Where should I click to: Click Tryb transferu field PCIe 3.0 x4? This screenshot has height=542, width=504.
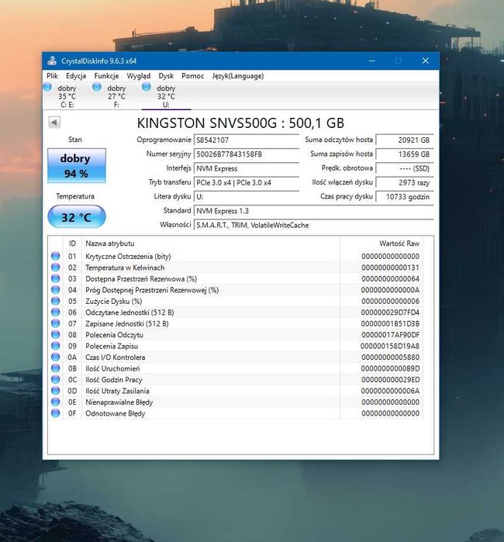pyautogui.click(x=246, y=182)
